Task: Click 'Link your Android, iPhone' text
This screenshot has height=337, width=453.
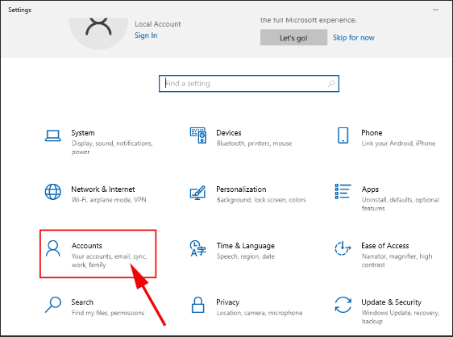Action: 399,144
